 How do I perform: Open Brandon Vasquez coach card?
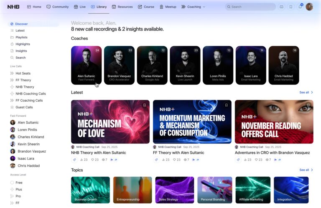coord(119,65)
